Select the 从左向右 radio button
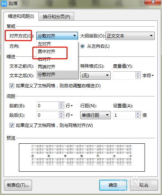 point(82,46)
